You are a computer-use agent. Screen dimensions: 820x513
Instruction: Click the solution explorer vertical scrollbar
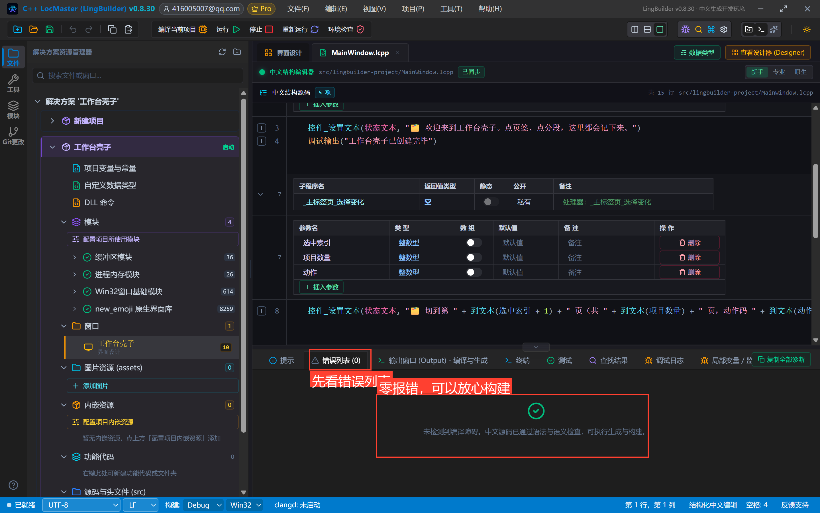243,265
